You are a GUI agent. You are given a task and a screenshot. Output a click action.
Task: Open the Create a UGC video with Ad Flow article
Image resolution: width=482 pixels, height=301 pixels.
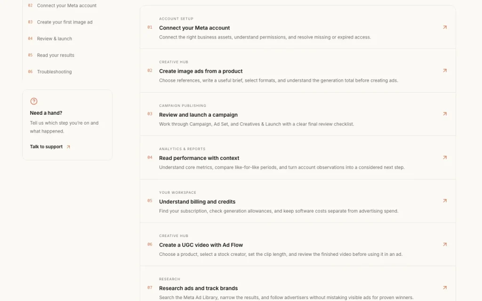click(201, 245)
